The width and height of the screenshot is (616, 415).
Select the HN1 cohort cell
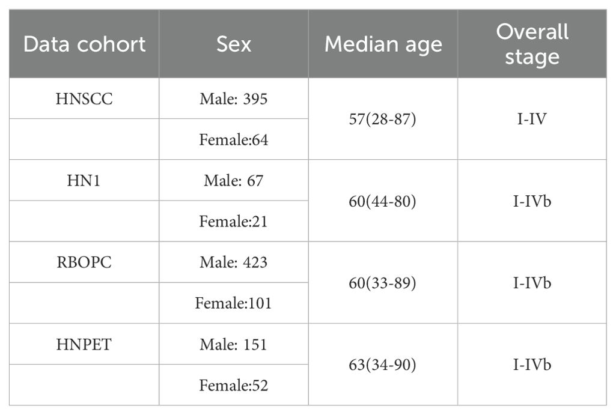coord(84,181)
